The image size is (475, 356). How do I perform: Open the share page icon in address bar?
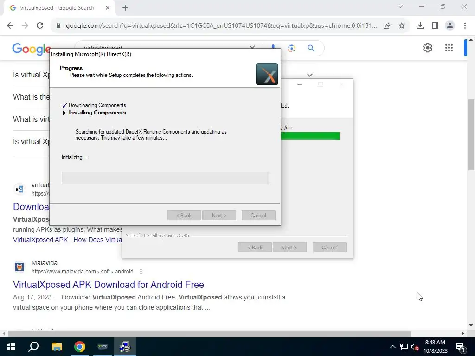coord(387,26)
